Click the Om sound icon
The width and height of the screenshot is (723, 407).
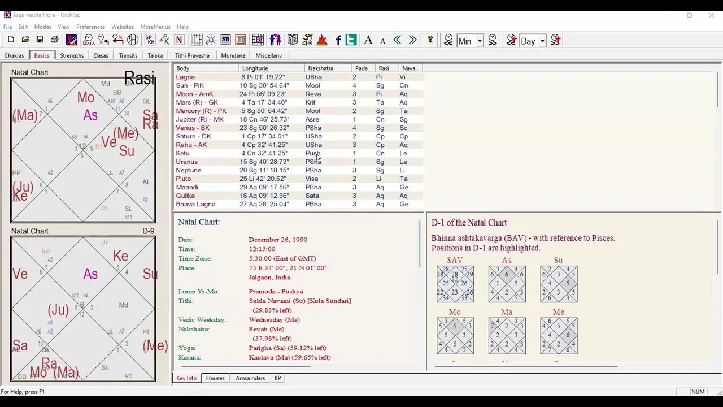click(307, 40)
